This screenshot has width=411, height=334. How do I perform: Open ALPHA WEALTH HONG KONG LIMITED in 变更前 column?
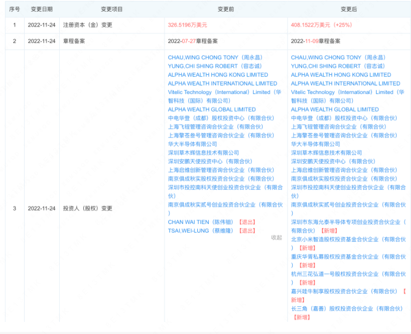(x=218, y=75)
